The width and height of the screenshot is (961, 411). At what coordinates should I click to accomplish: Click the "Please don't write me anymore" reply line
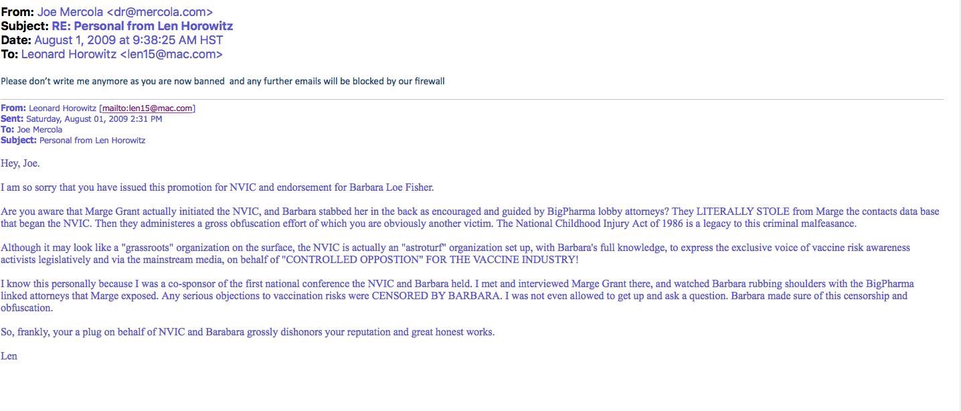coord(222,82)
